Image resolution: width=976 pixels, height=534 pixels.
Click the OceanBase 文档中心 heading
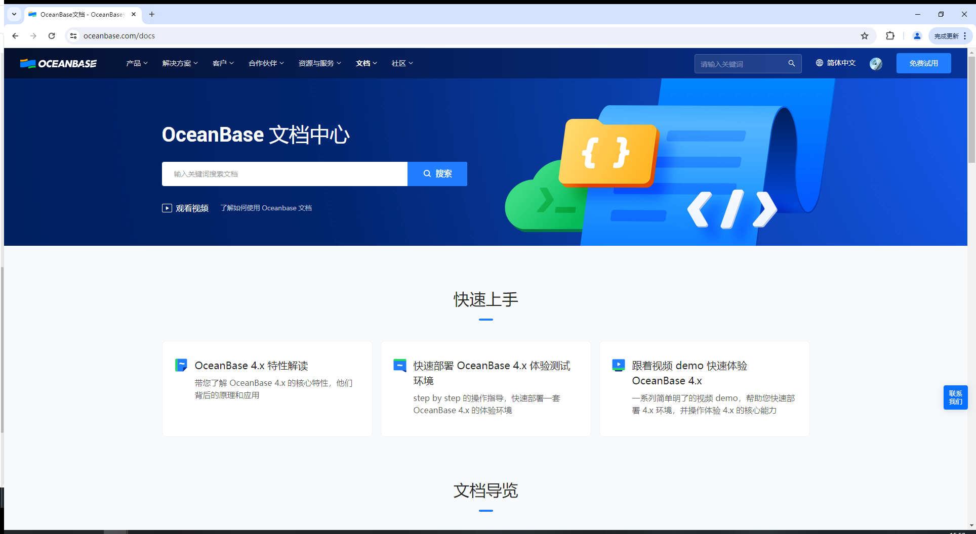[256, 135]
